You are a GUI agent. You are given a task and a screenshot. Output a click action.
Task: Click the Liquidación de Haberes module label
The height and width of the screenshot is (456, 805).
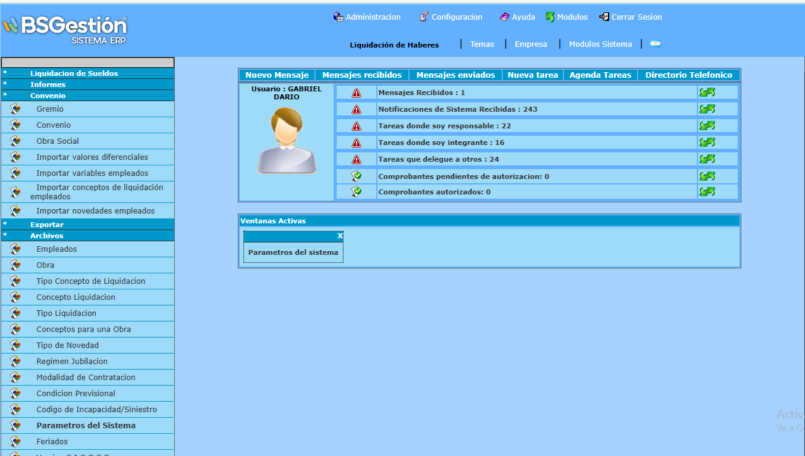coord(394,45)
